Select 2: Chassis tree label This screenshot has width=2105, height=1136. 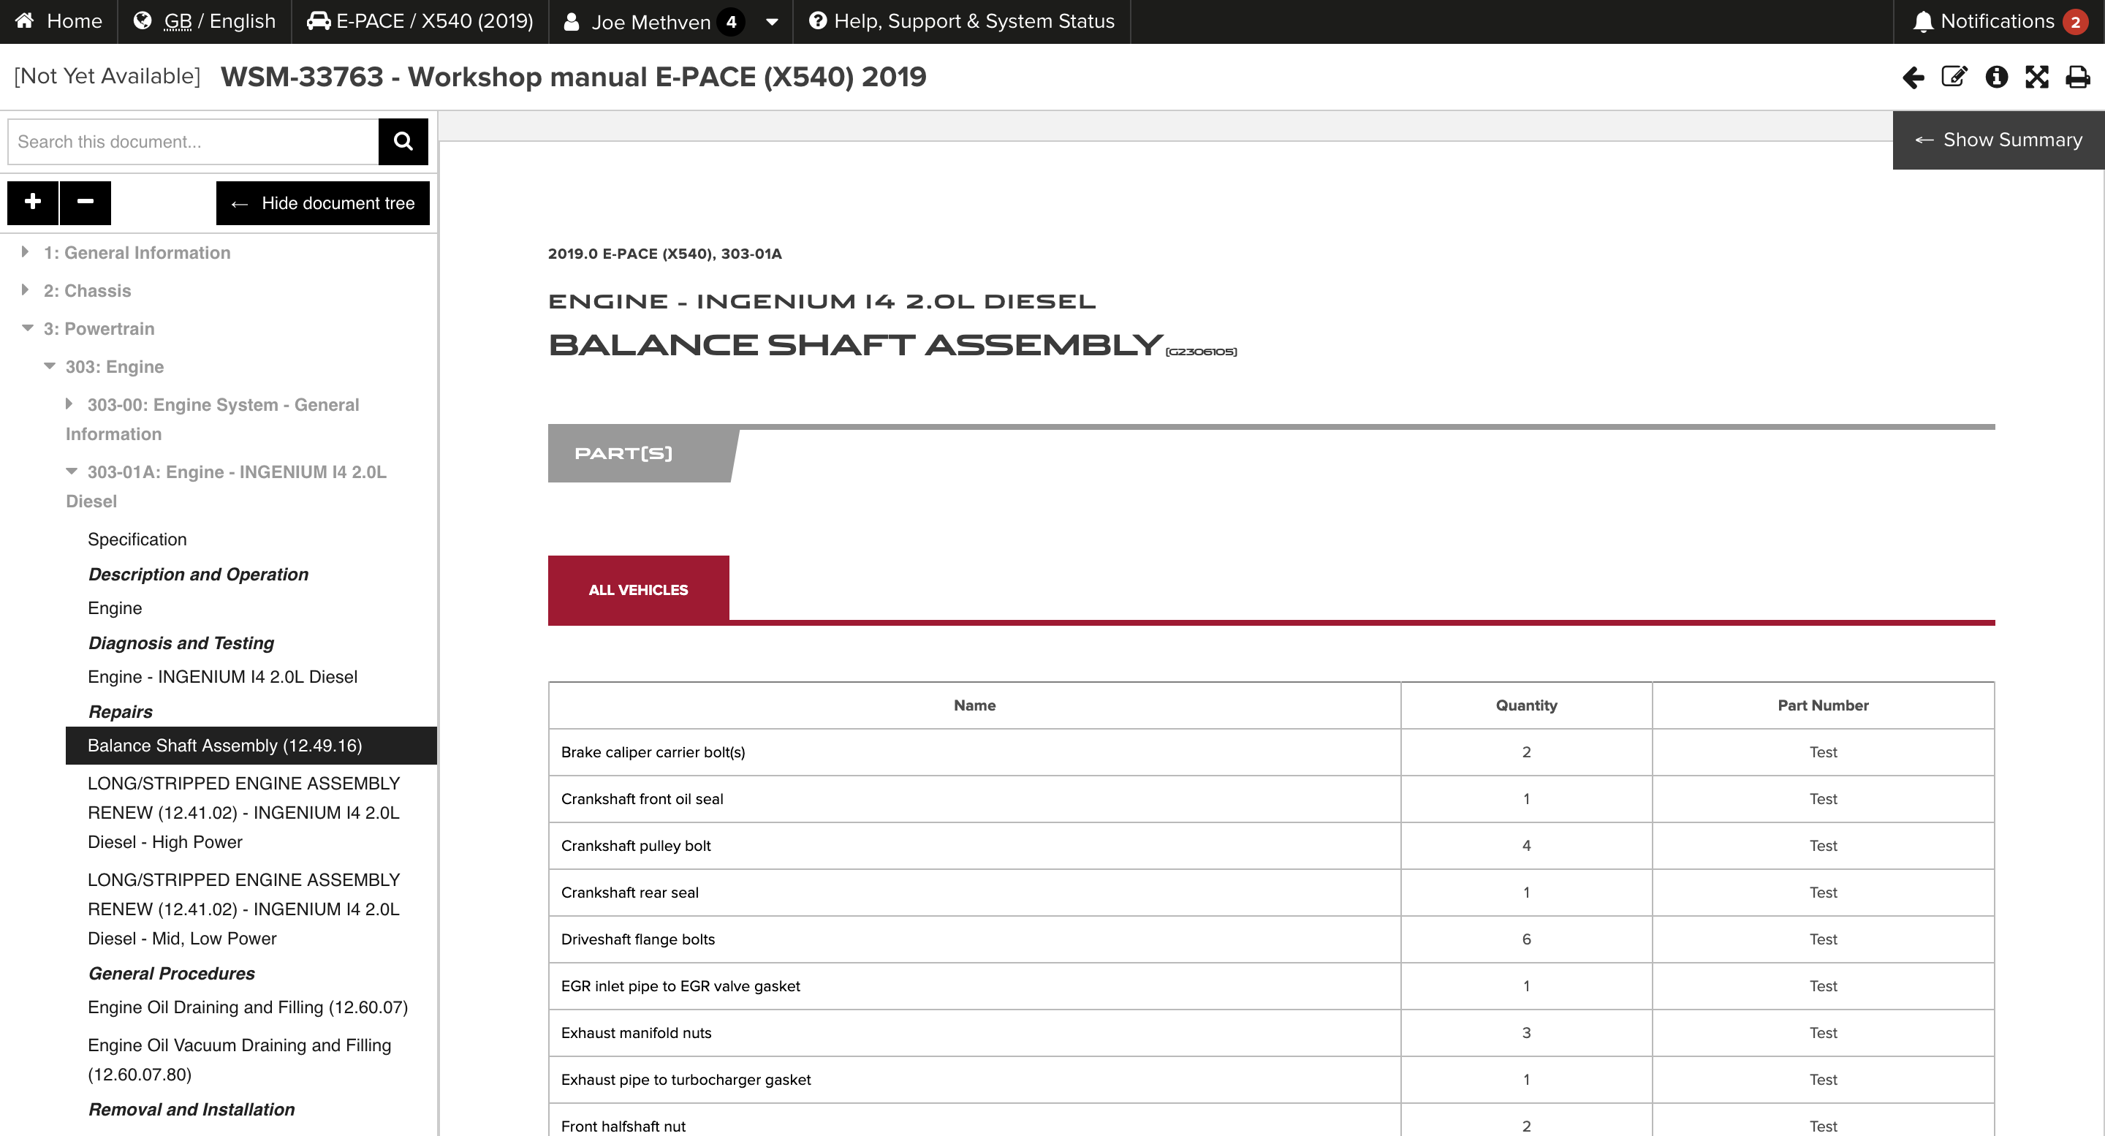(x=87, y=291)
